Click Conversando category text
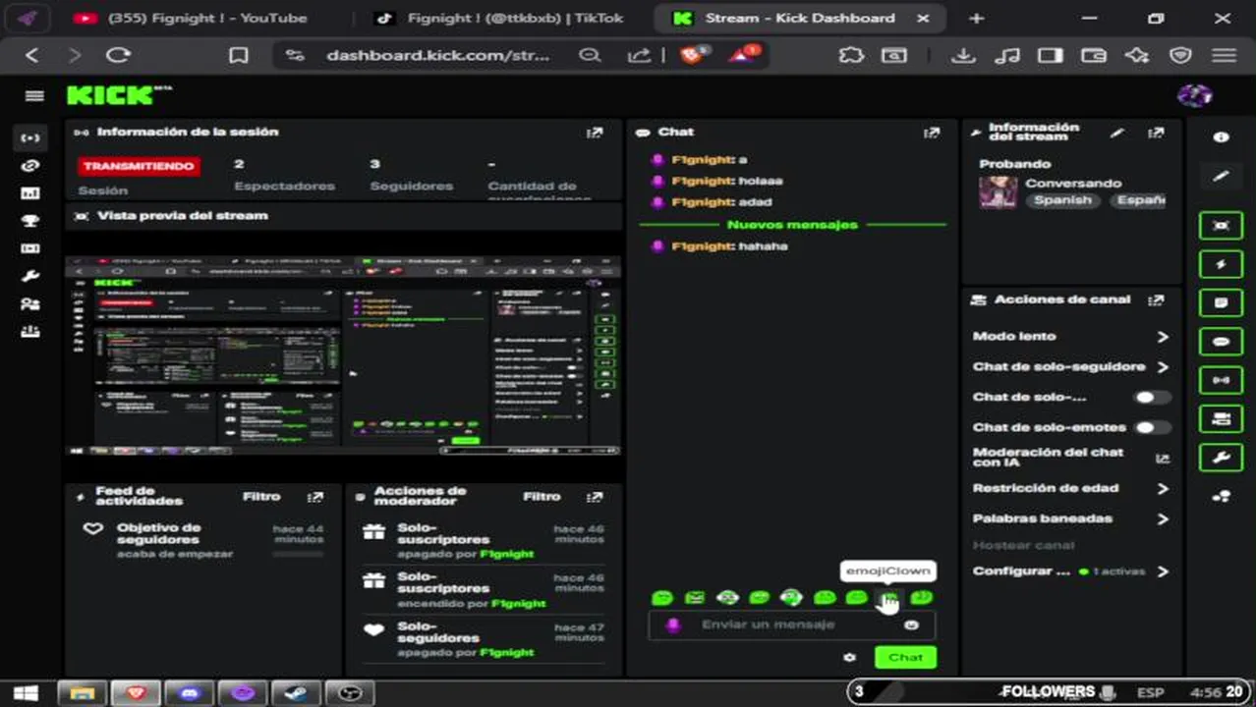 (1073, 184)
